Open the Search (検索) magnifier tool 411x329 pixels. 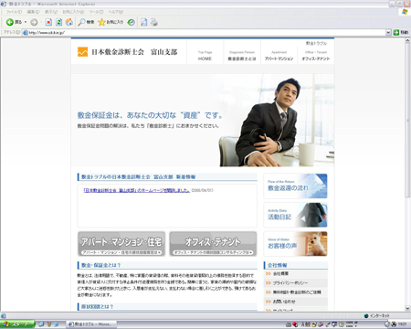tap(86, 22)
